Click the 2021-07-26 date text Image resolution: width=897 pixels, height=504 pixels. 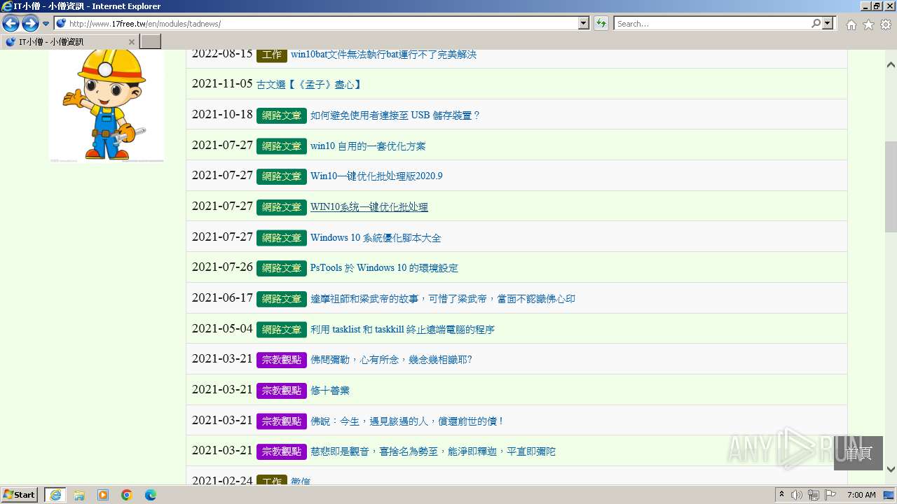click(222, 267)
